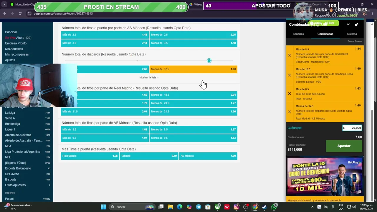Image resolution: width=377 pixels, height=212 pixels.
Task: Remove the Real Madrid - AS Mónaco selection
Action: point(289,112)
